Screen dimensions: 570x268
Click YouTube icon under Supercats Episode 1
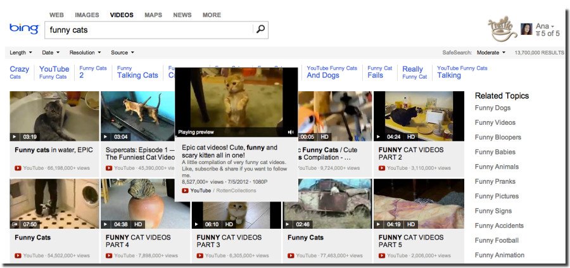[x=109, y=168]
